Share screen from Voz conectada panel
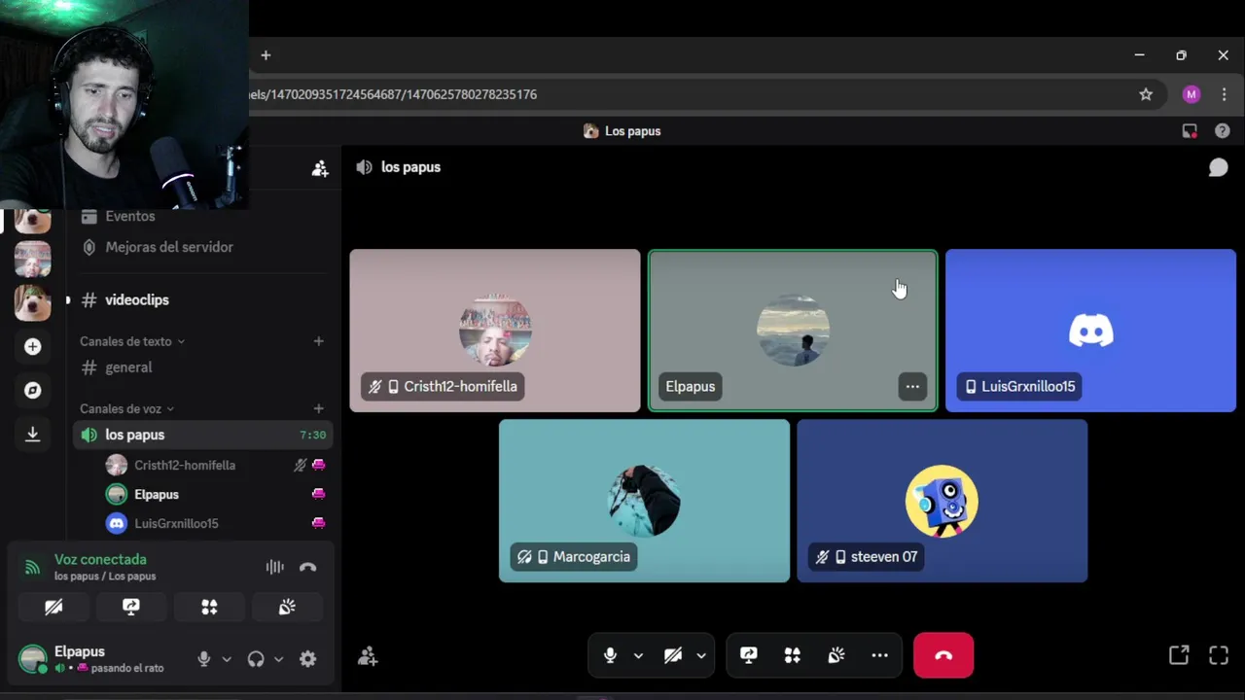The width and height of the screenshot is (1245, 700). pos(131,607)
